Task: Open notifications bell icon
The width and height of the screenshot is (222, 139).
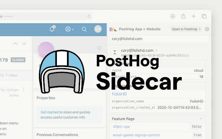Action: point(52,29)
